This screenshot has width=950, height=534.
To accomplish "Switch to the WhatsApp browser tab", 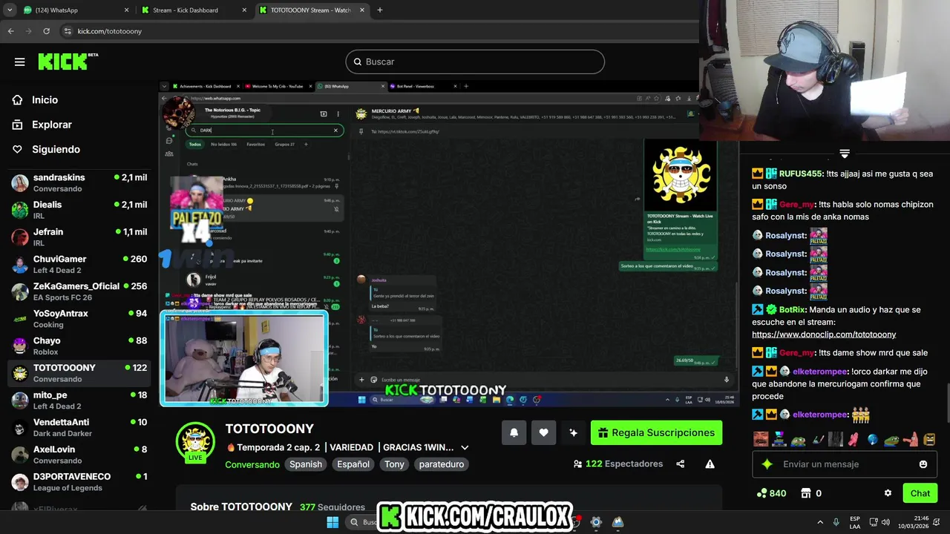I will [76, 10].
